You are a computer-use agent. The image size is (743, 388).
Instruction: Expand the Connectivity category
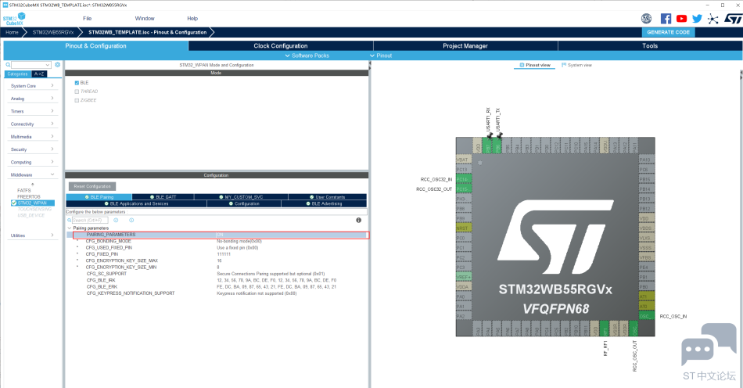(32, 124)
